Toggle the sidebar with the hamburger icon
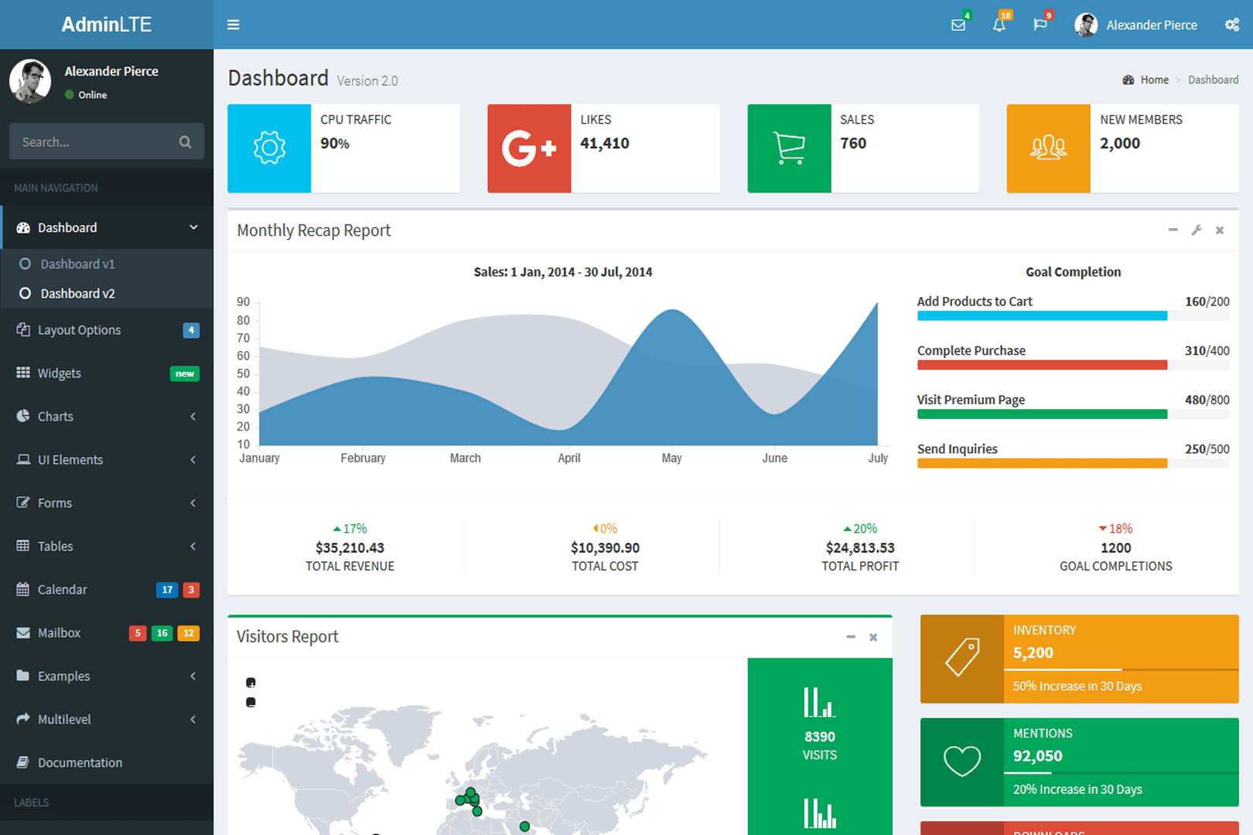This screenshot has height=835, width=1253. [x=233, y=25]
